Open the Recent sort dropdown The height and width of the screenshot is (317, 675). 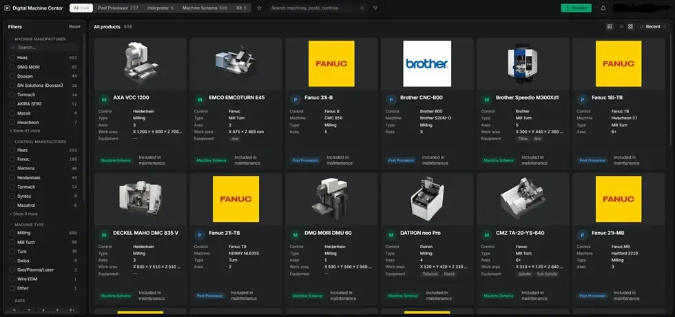653,27
